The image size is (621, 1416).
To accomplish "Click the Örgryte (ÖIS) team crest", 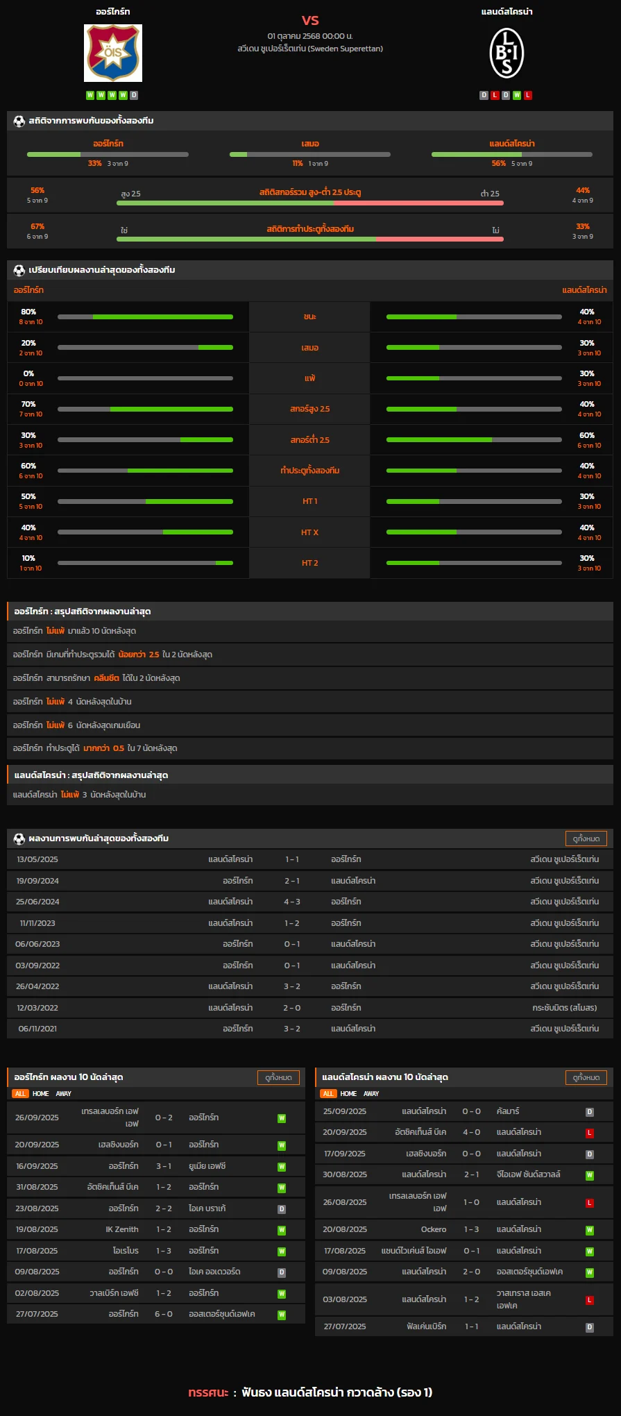I will (x=113, y=53).
